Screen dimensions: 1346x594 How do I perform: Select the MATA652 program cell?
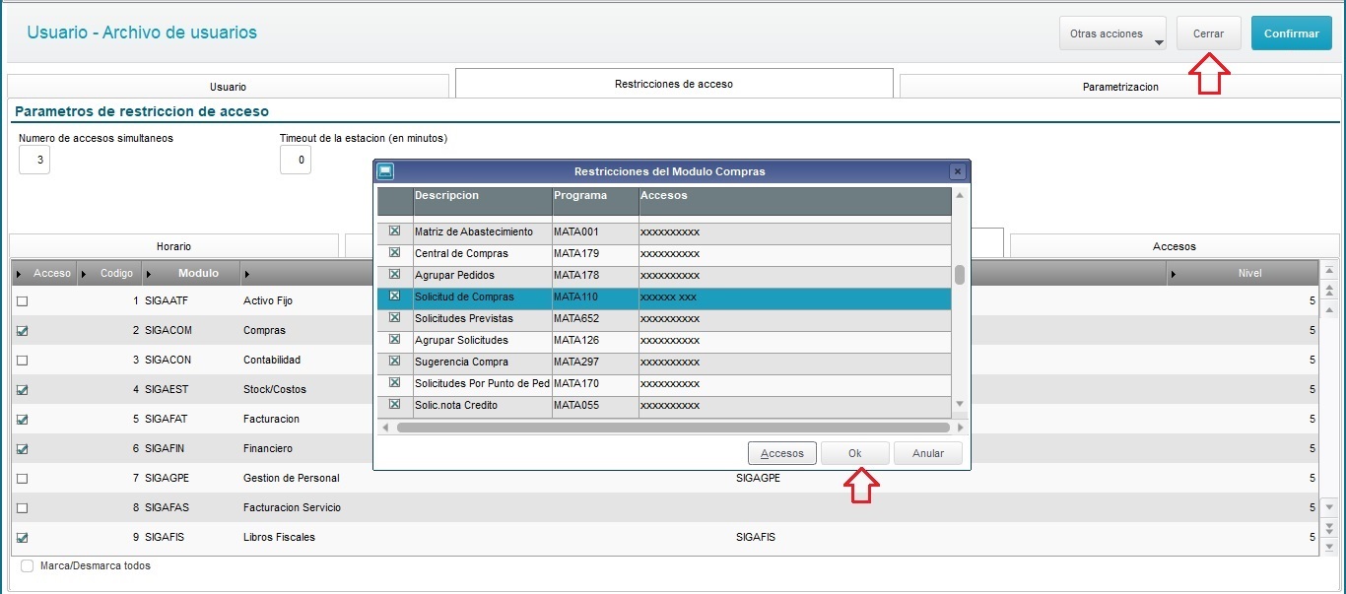pyautogui.click(x=595, y=318)
